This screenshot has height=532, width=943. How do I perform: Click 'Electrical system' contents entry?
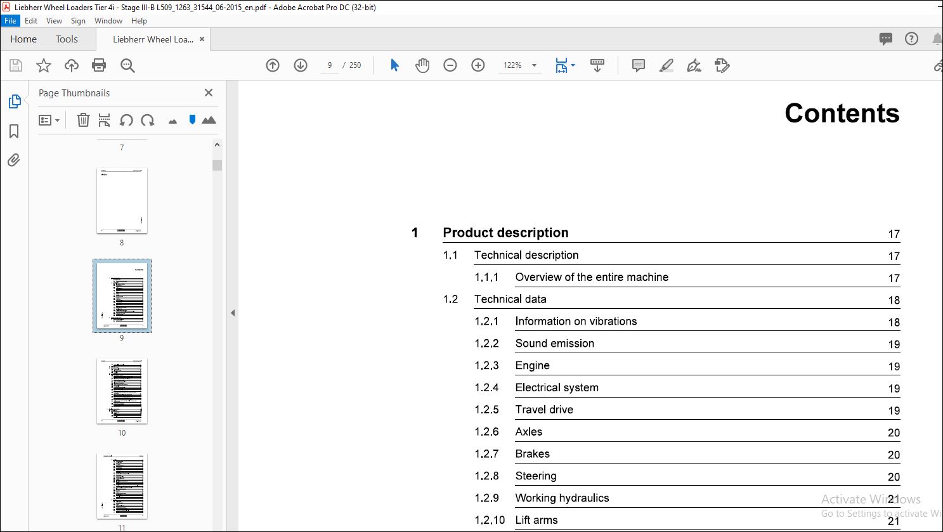[x=557, y=387]
